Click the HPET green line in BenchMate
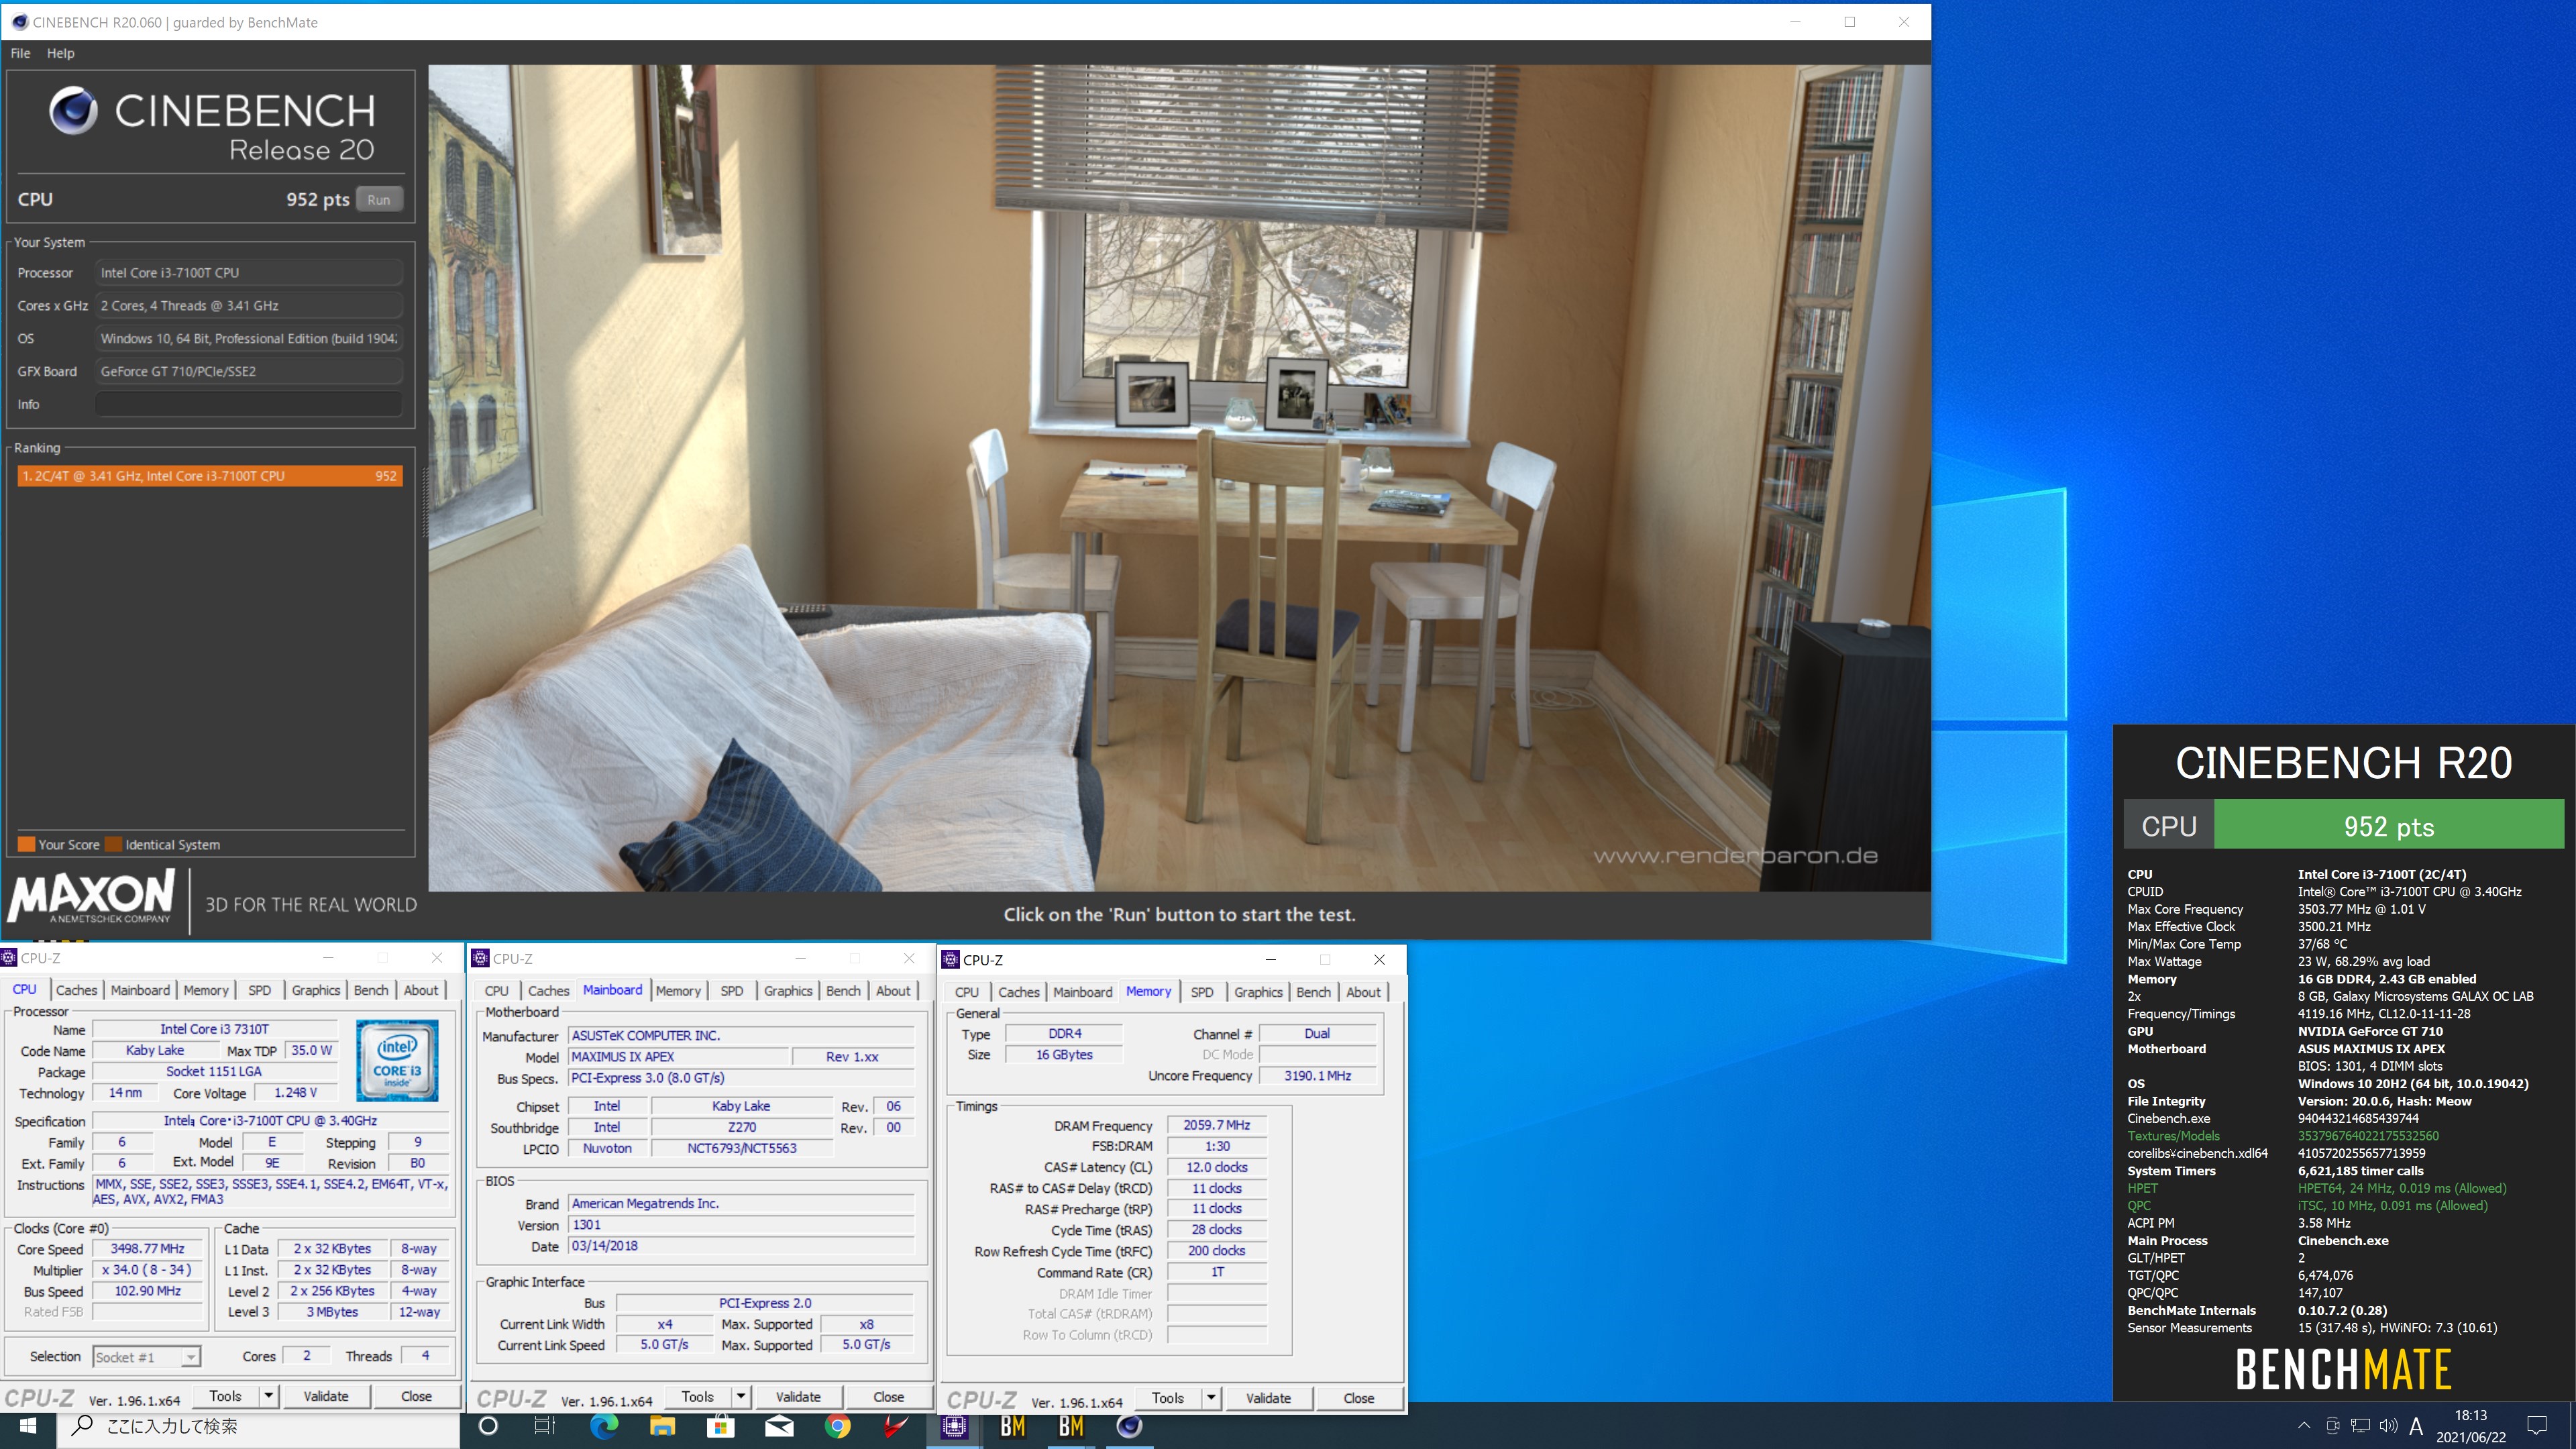This screenshot has width=2576, height=1449. click(x=2316, y=1188)
